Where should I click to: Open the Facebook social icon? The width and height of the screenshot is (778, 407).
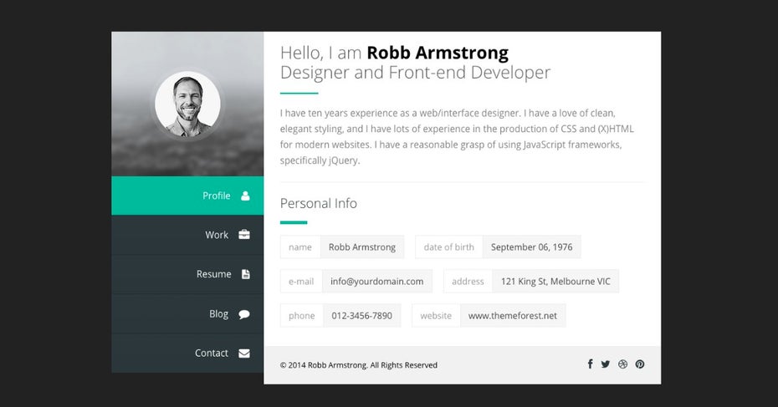point(590,364)
